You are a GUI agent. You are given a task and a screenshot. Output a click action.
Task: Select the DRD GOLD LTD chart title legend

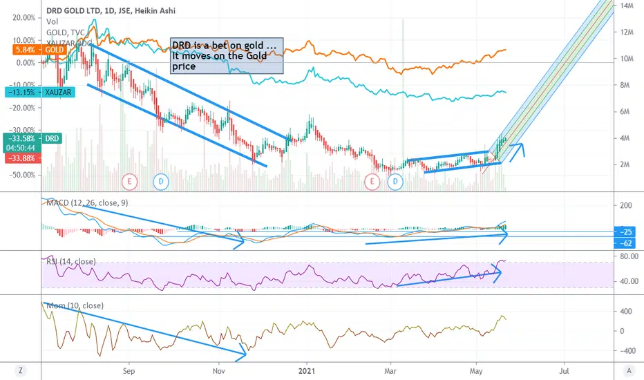(x=111, y=10)
